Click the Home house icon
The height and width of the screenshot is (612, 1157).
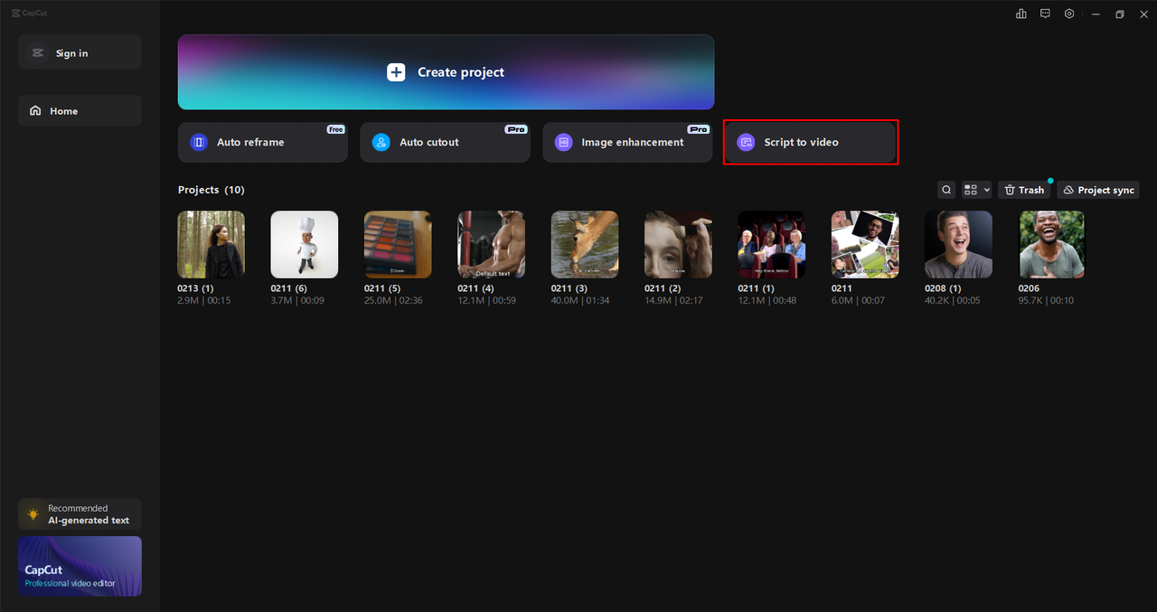(x=35, y=111)
